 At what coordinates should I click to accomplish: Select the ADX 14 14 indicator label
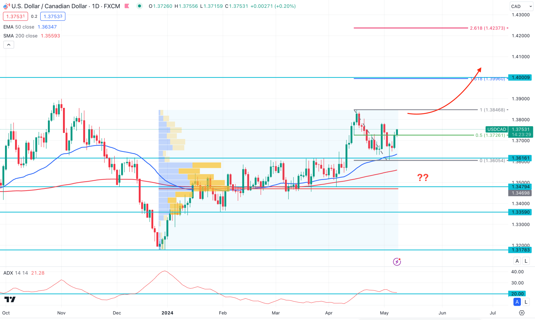point(16,273)
